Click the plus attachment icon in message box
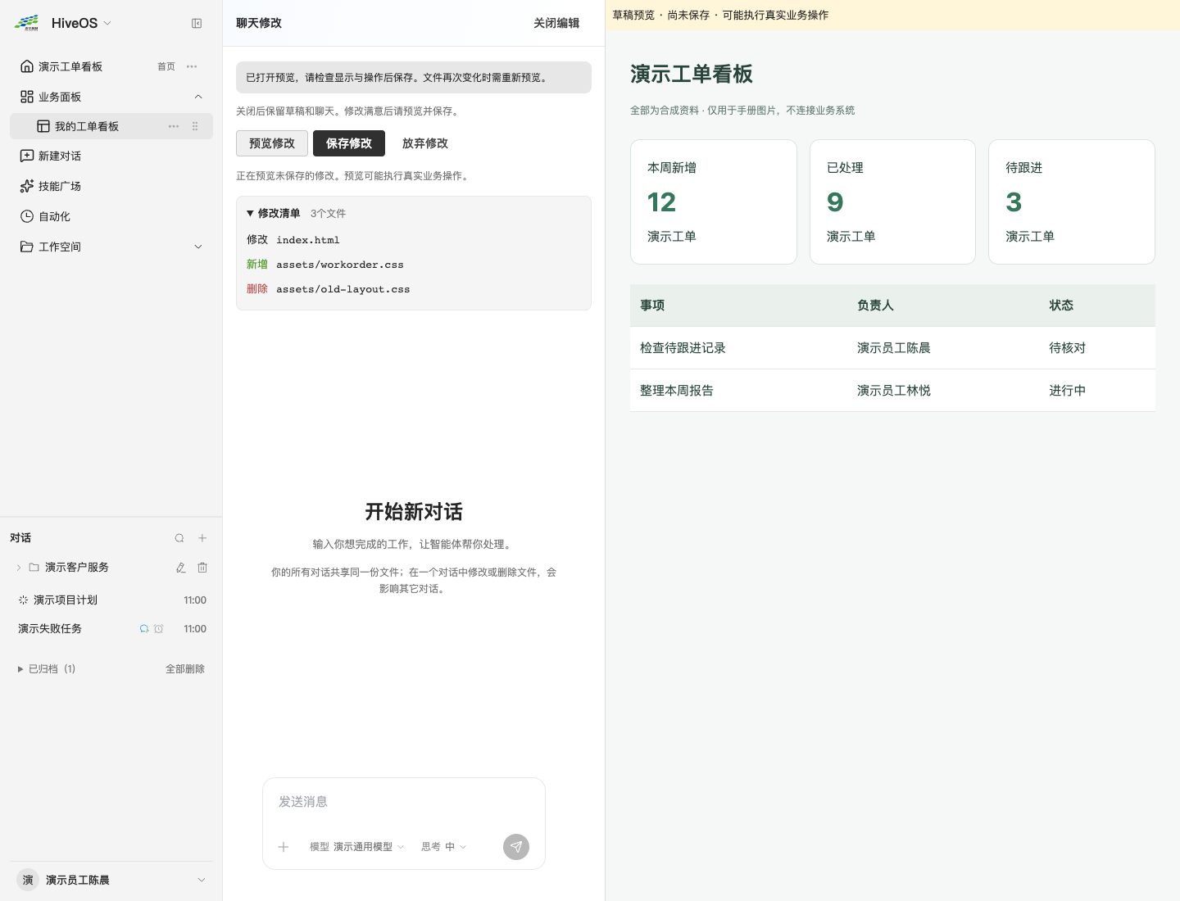Viewport: 1180px width, 901px height. [284, 847]
